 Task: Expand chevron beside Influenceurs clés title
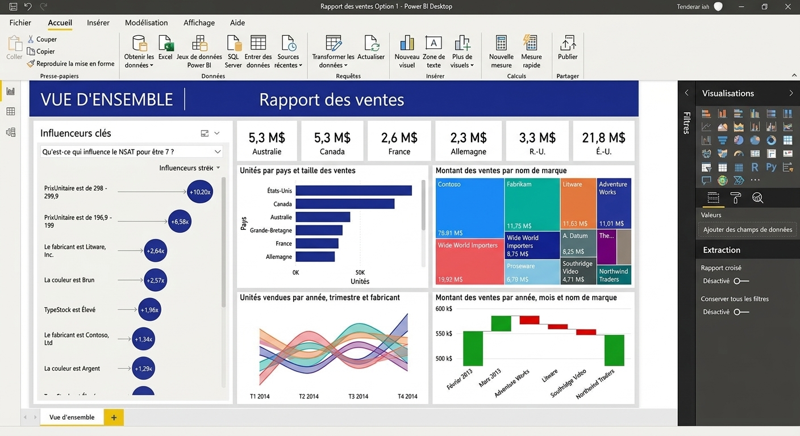pyautogui.click(x=217, y=133)
